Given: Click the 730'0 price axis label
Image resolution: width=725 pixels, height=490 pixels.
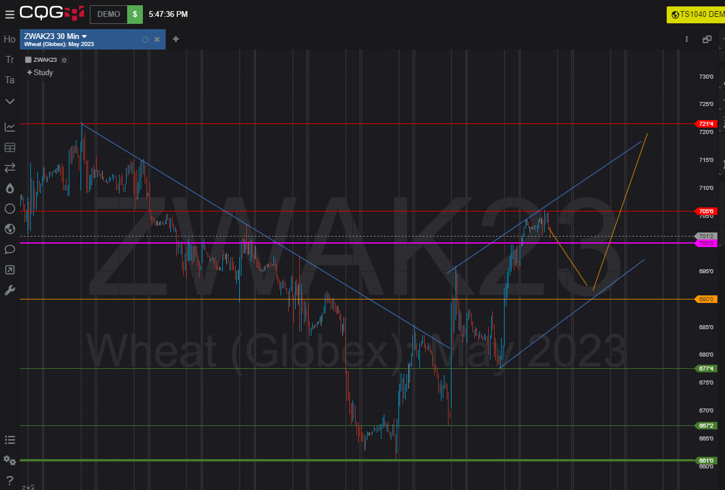Looking at the screenshot, I should [706, 76].
